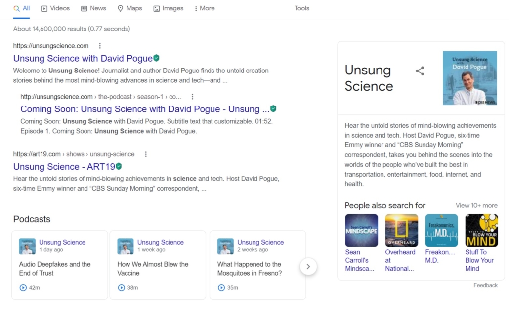509x318 pixels.
Task: Go to the Maps tab
Action: click(x=130, y=8)
